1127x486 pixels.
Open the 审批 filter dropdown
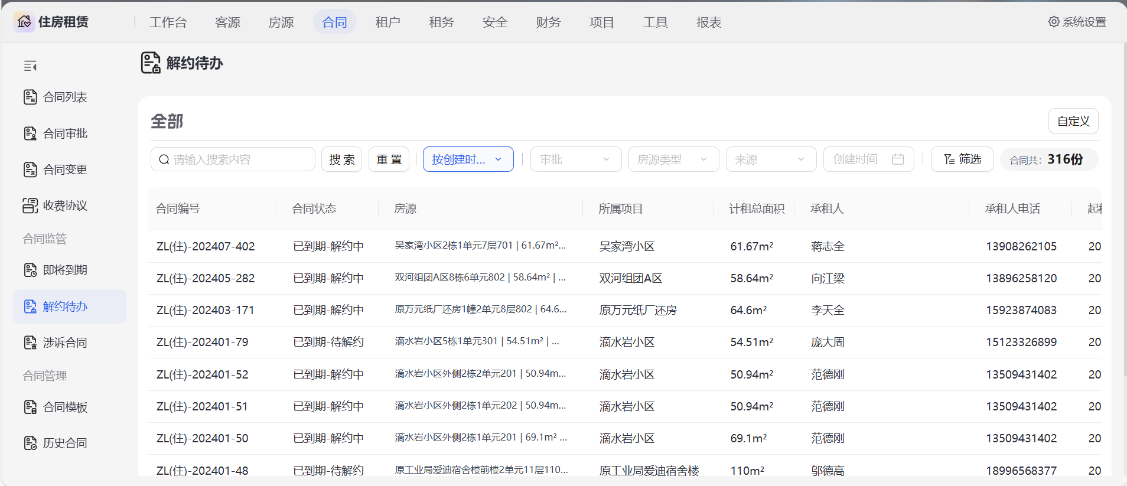pos(575,159)
